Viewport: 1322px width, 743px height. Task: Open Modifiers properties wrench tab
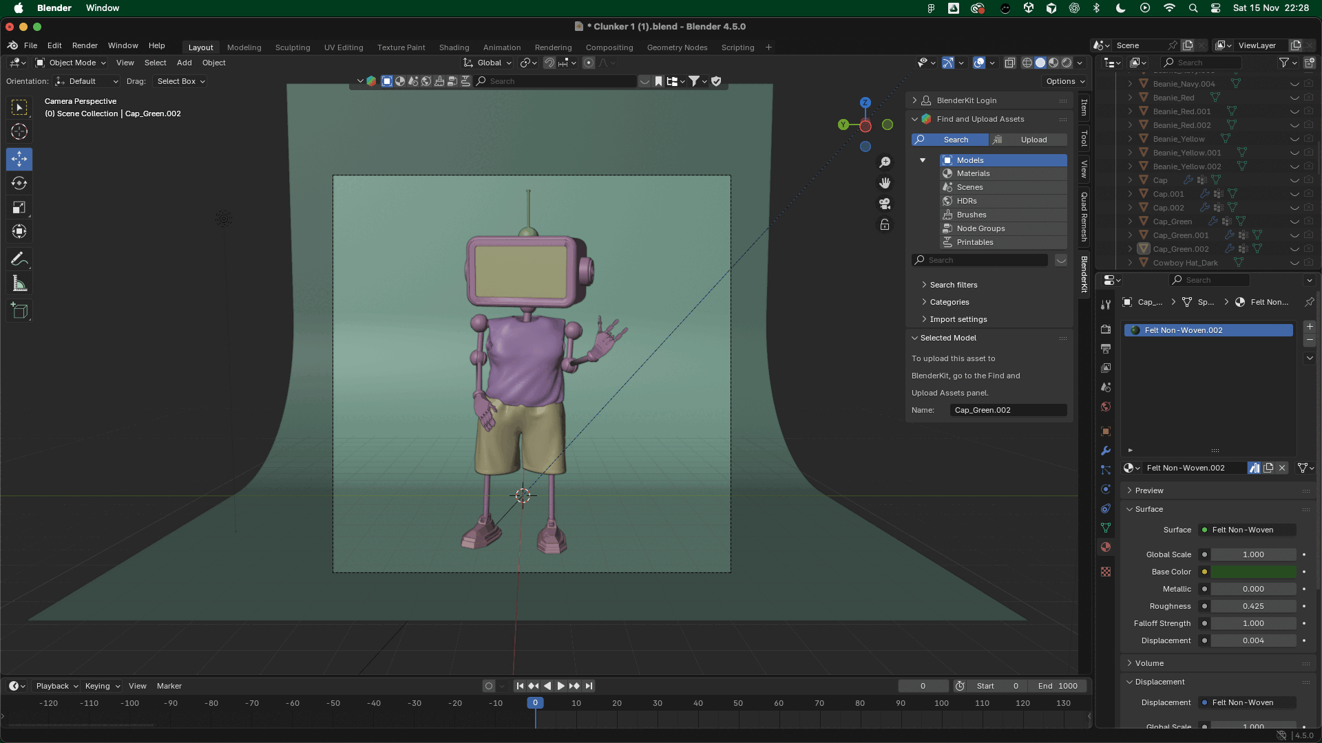(1106, 451)
